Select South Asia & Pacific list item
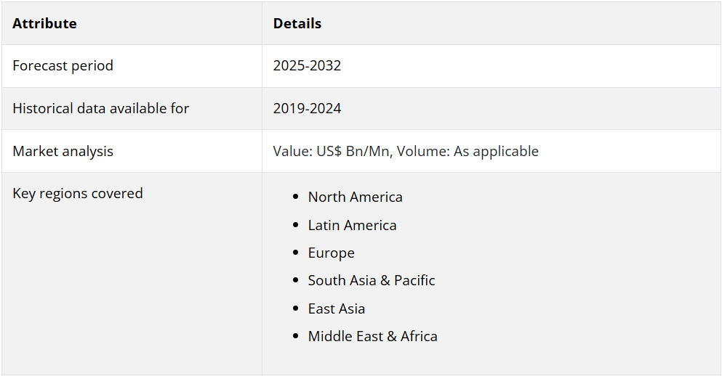Screen dimensions: 722x376 click(x=371, y=280)
